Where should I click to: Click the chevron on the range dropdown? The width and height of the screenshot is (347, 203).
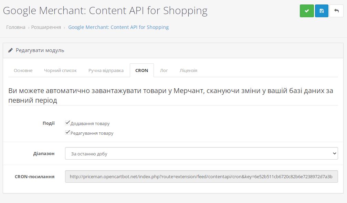point(334,153)
